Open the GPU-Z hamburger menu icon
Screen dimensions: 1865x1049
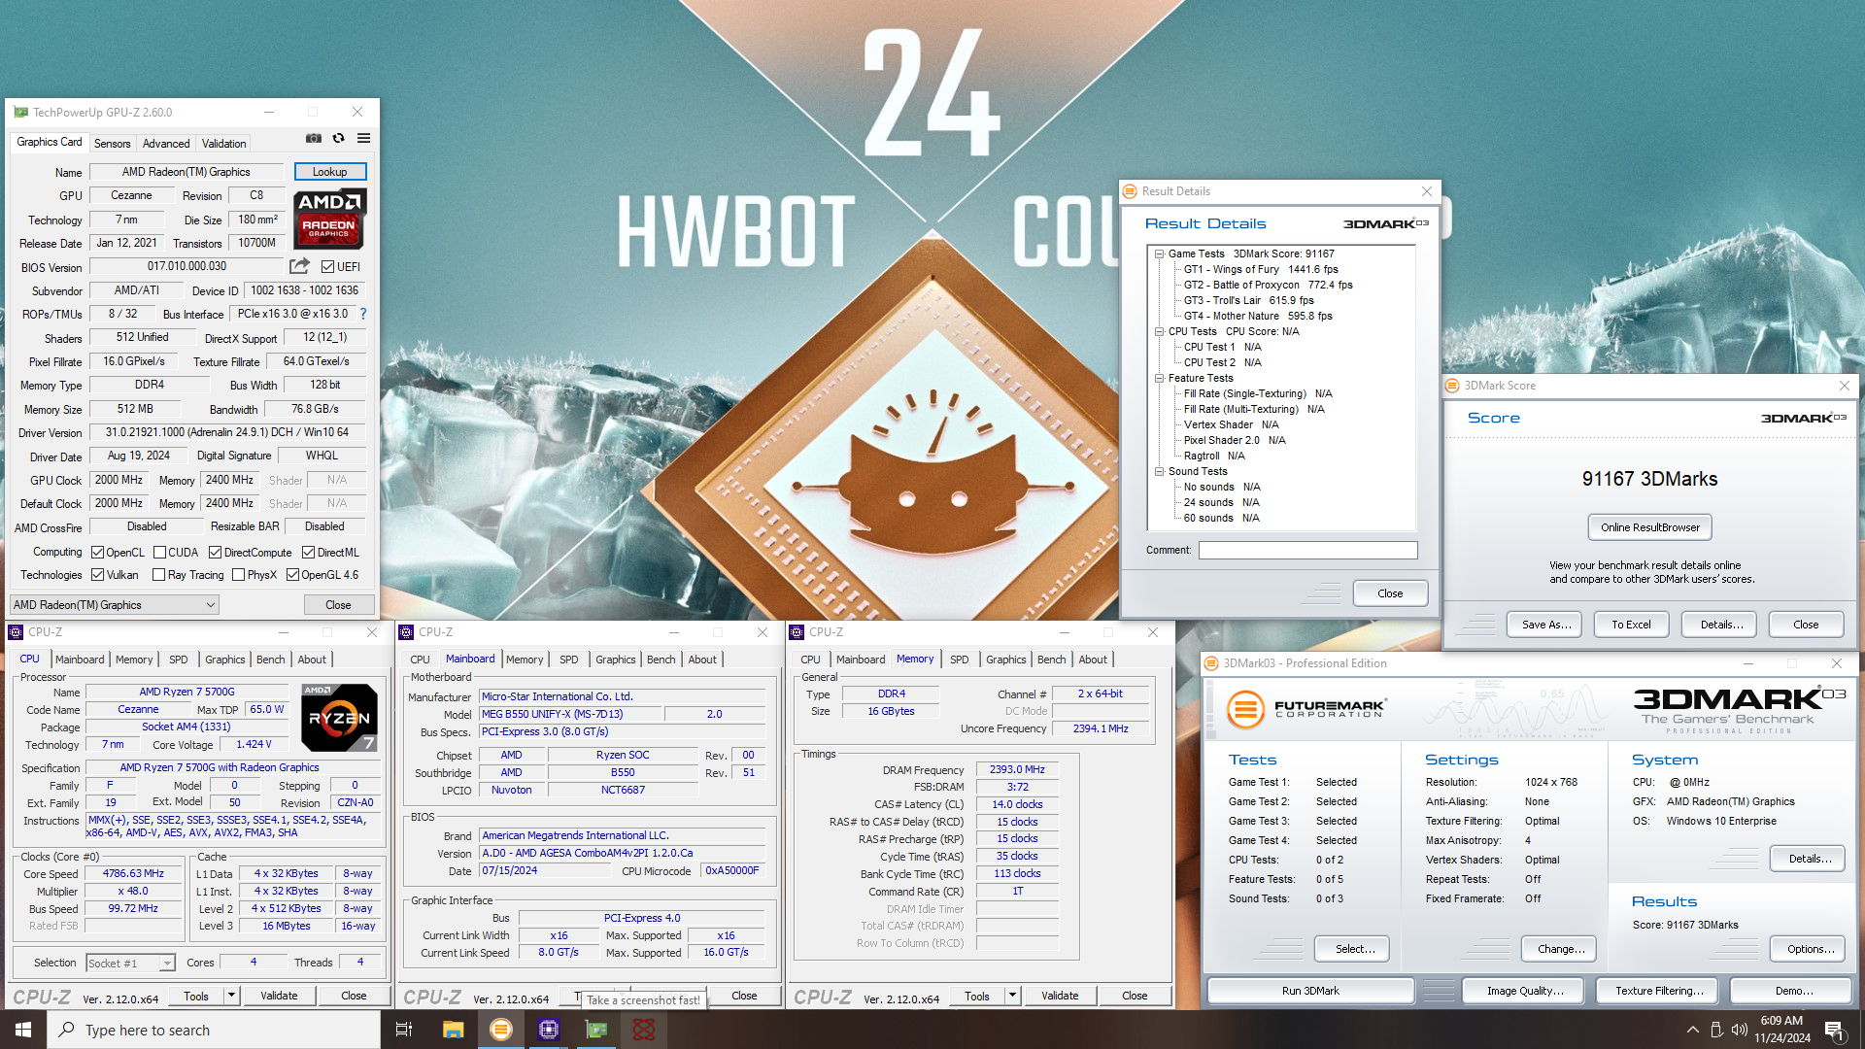point(363,139)
